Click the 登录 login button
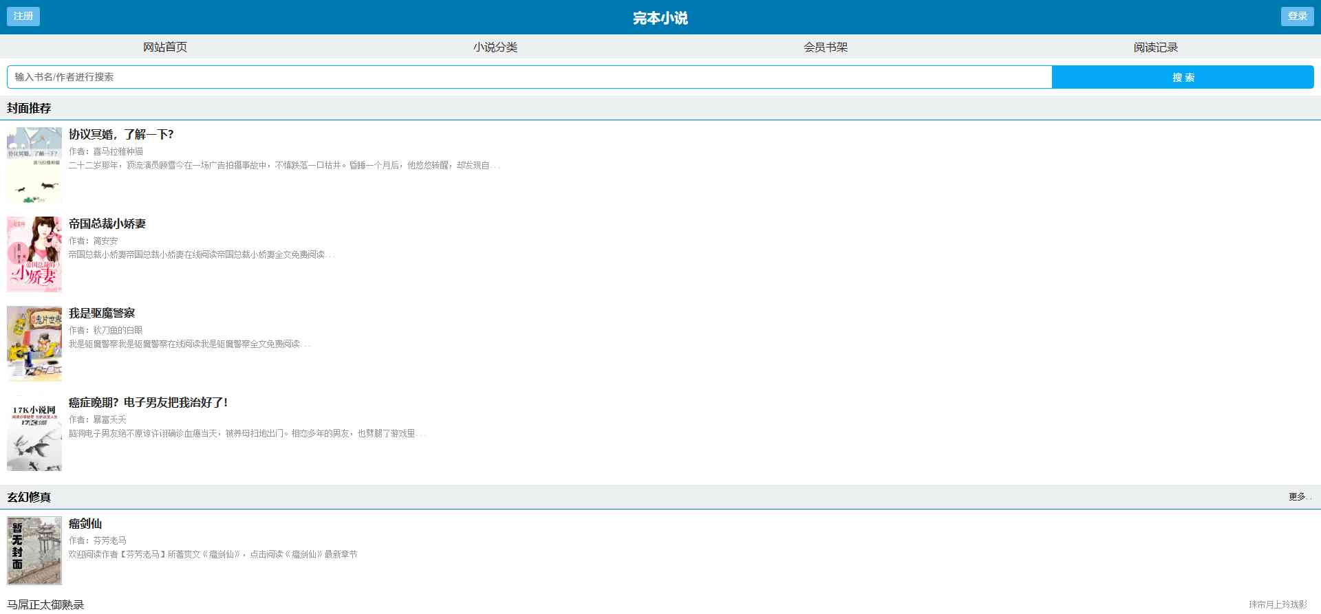 pos(1297,17)
